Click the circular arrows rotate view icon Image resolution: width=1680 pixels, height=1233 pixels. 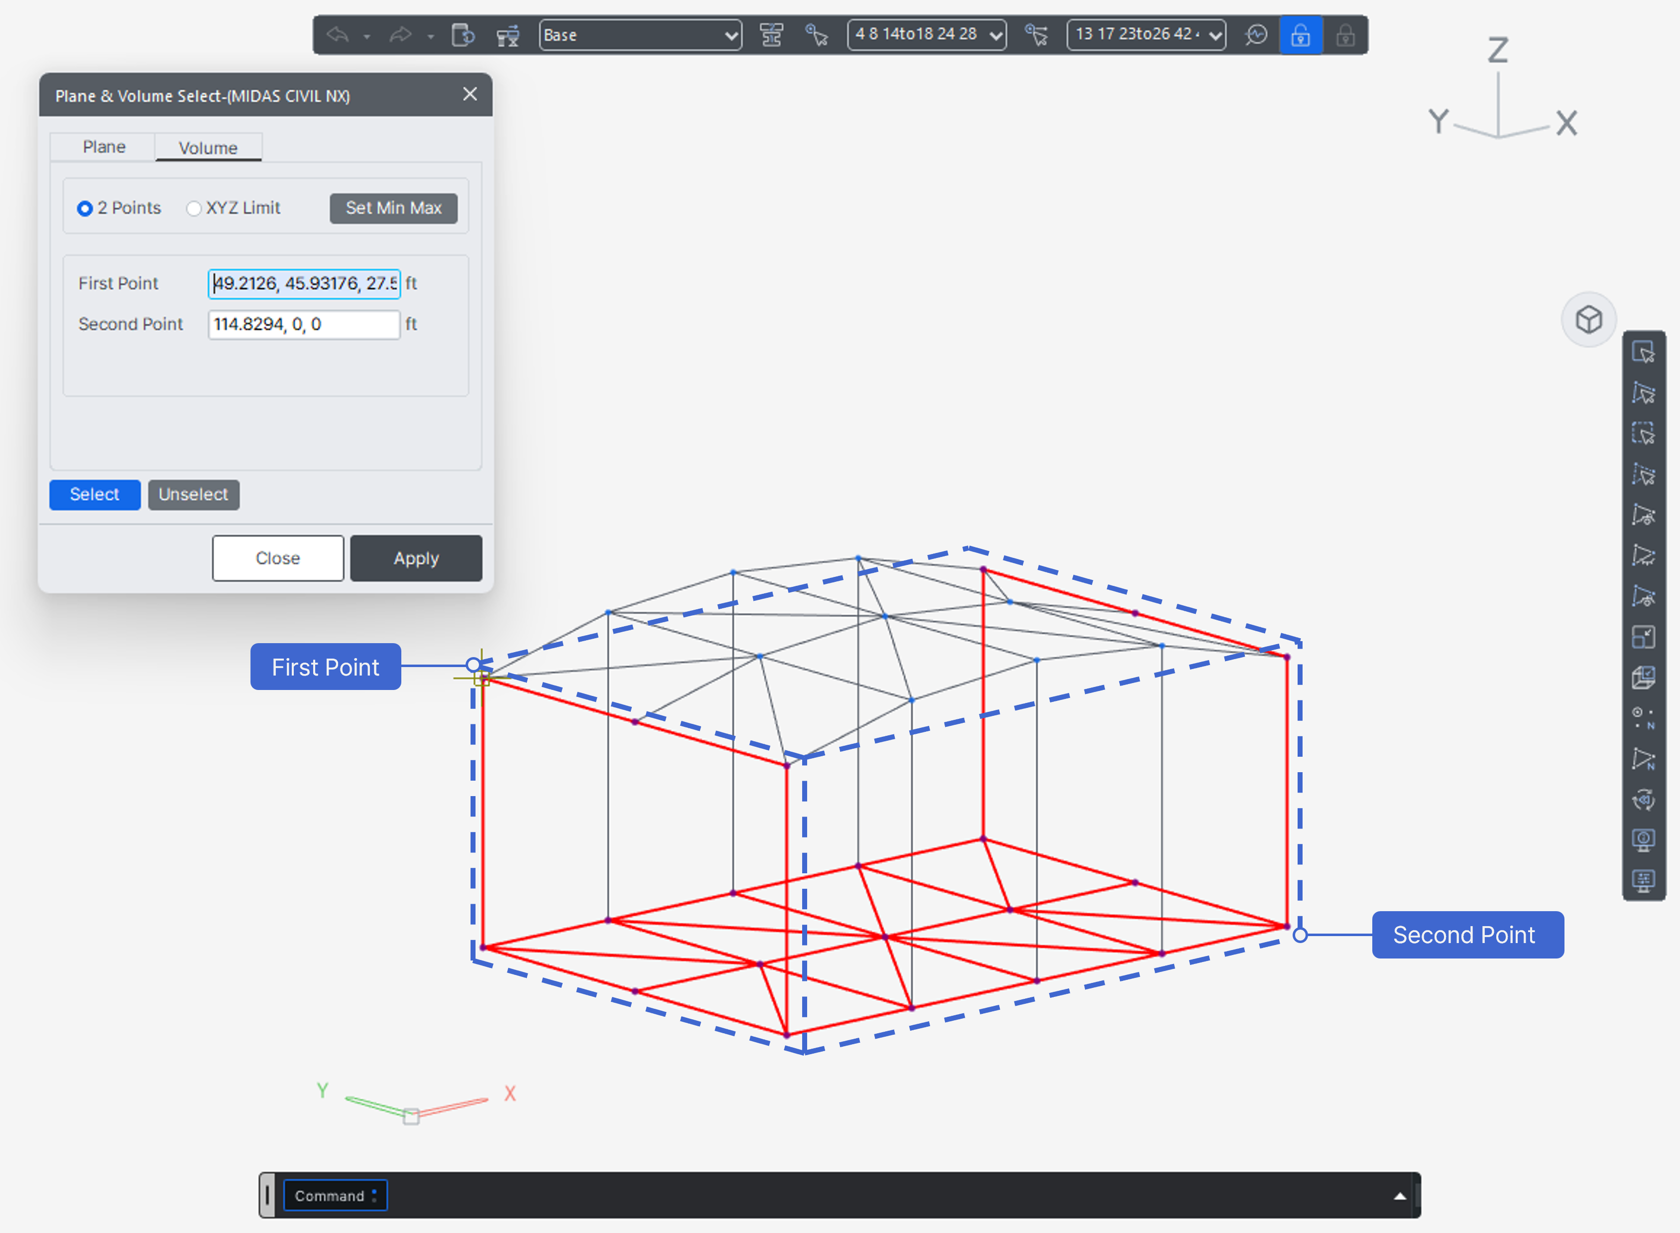1643,800
